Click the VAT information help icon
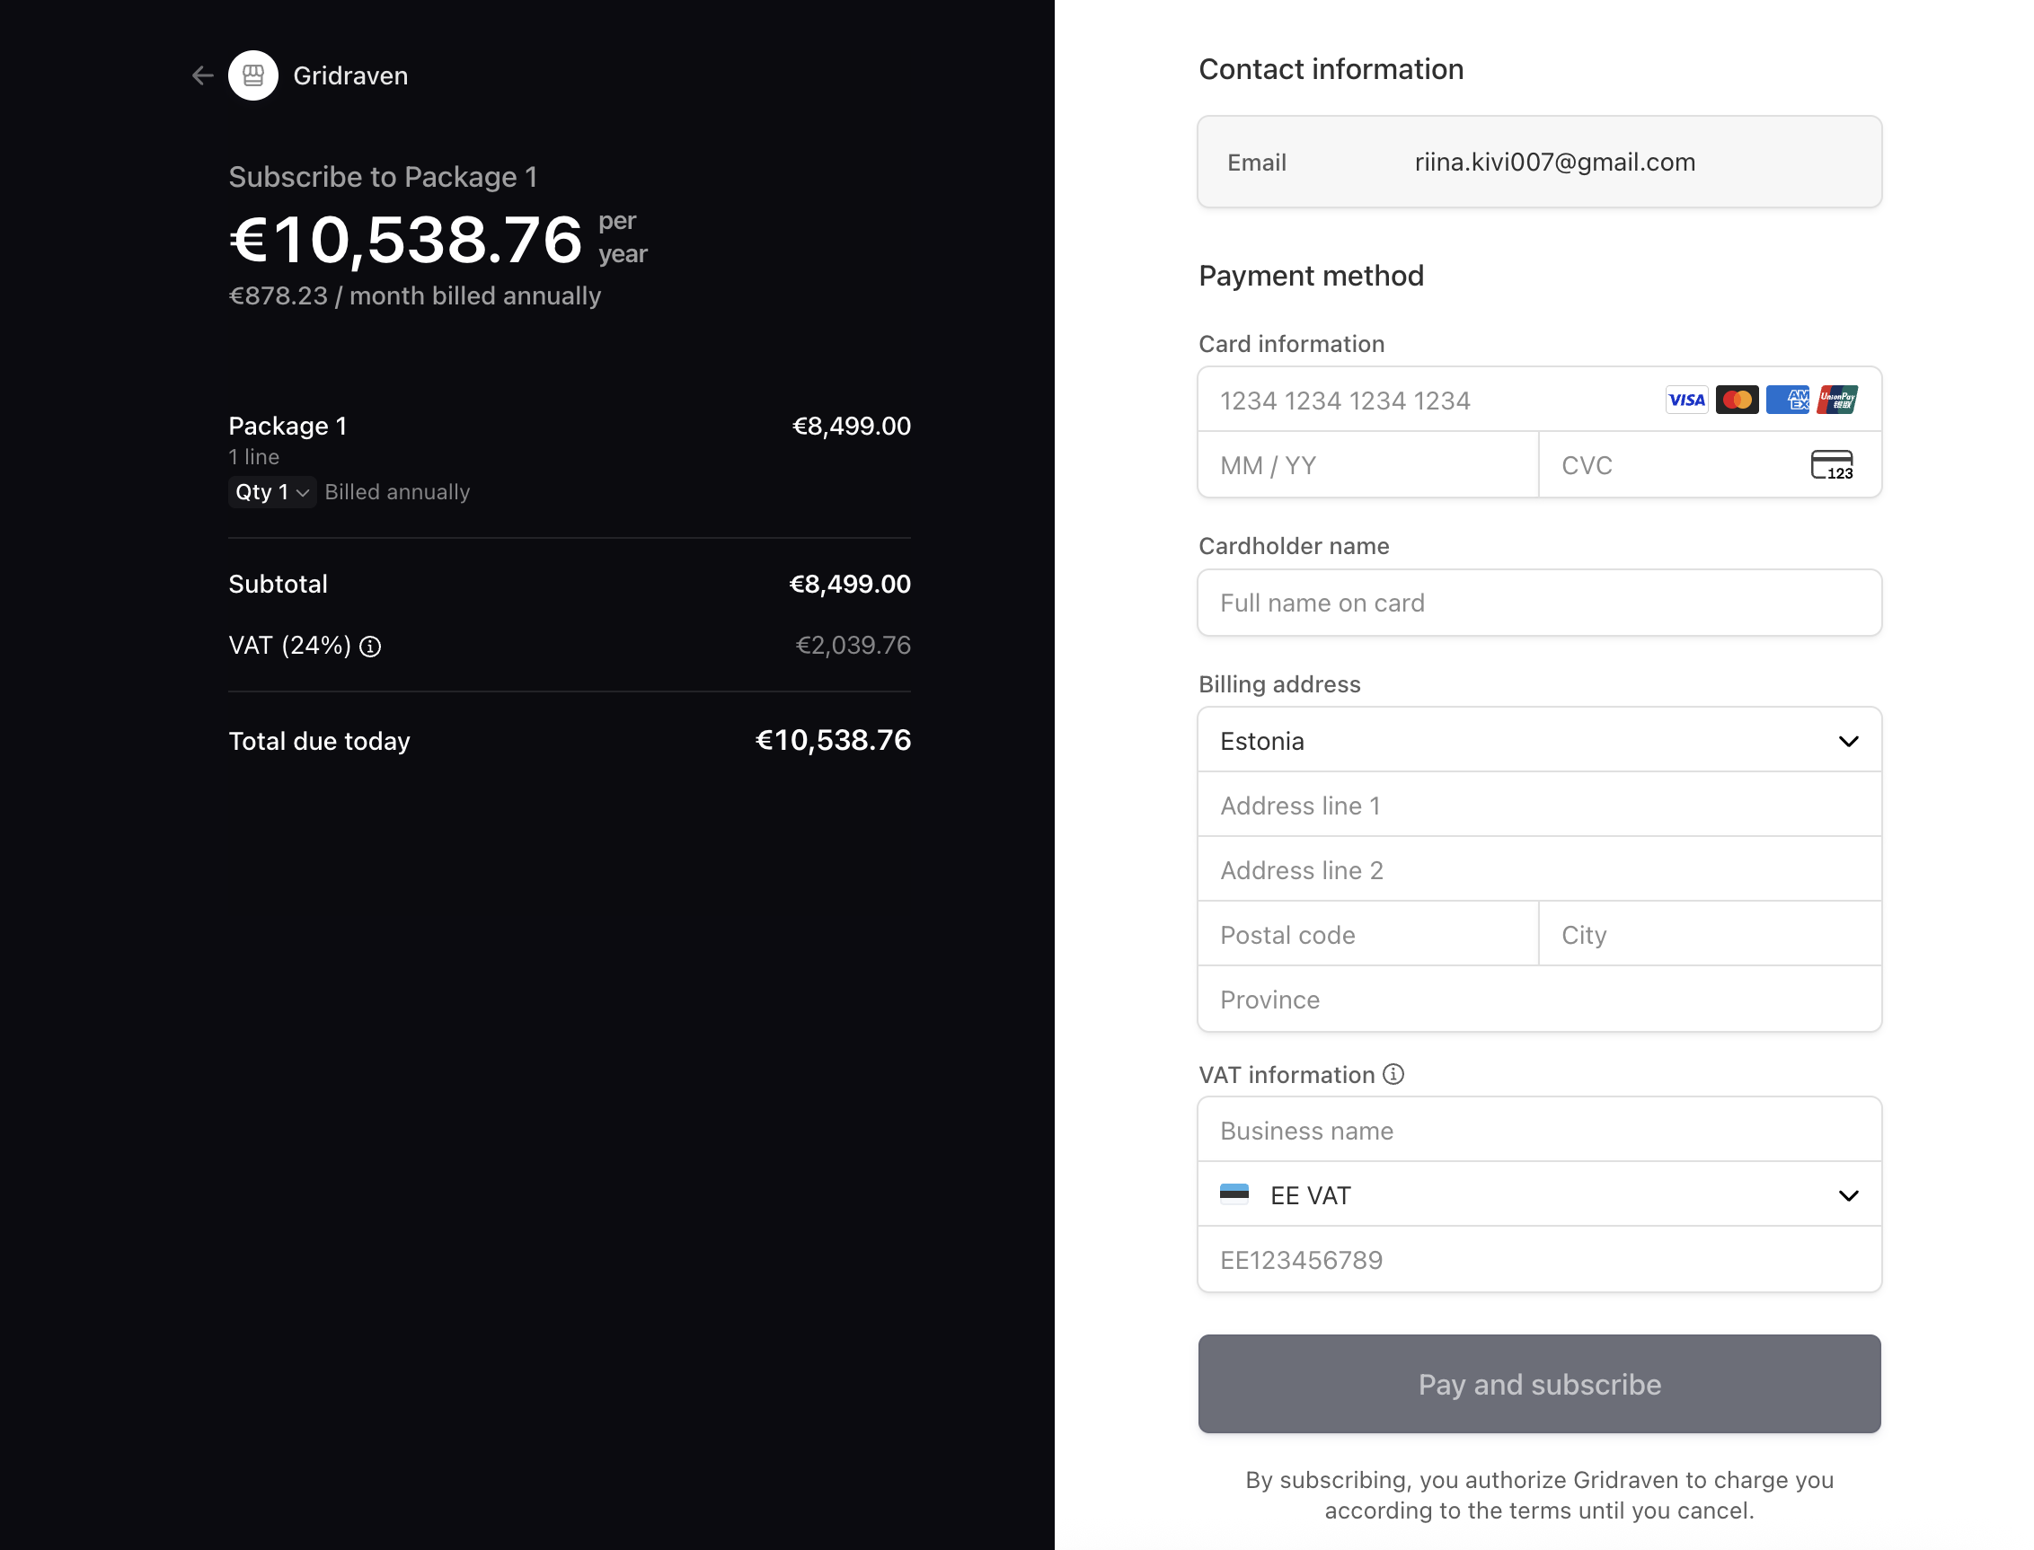 click(x=1393, y=1075)
